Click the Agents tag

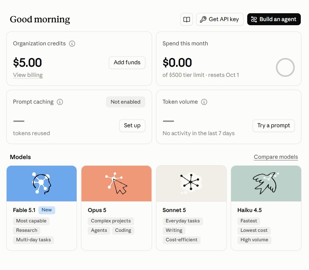pyautogui.click(x=99, y=230)
